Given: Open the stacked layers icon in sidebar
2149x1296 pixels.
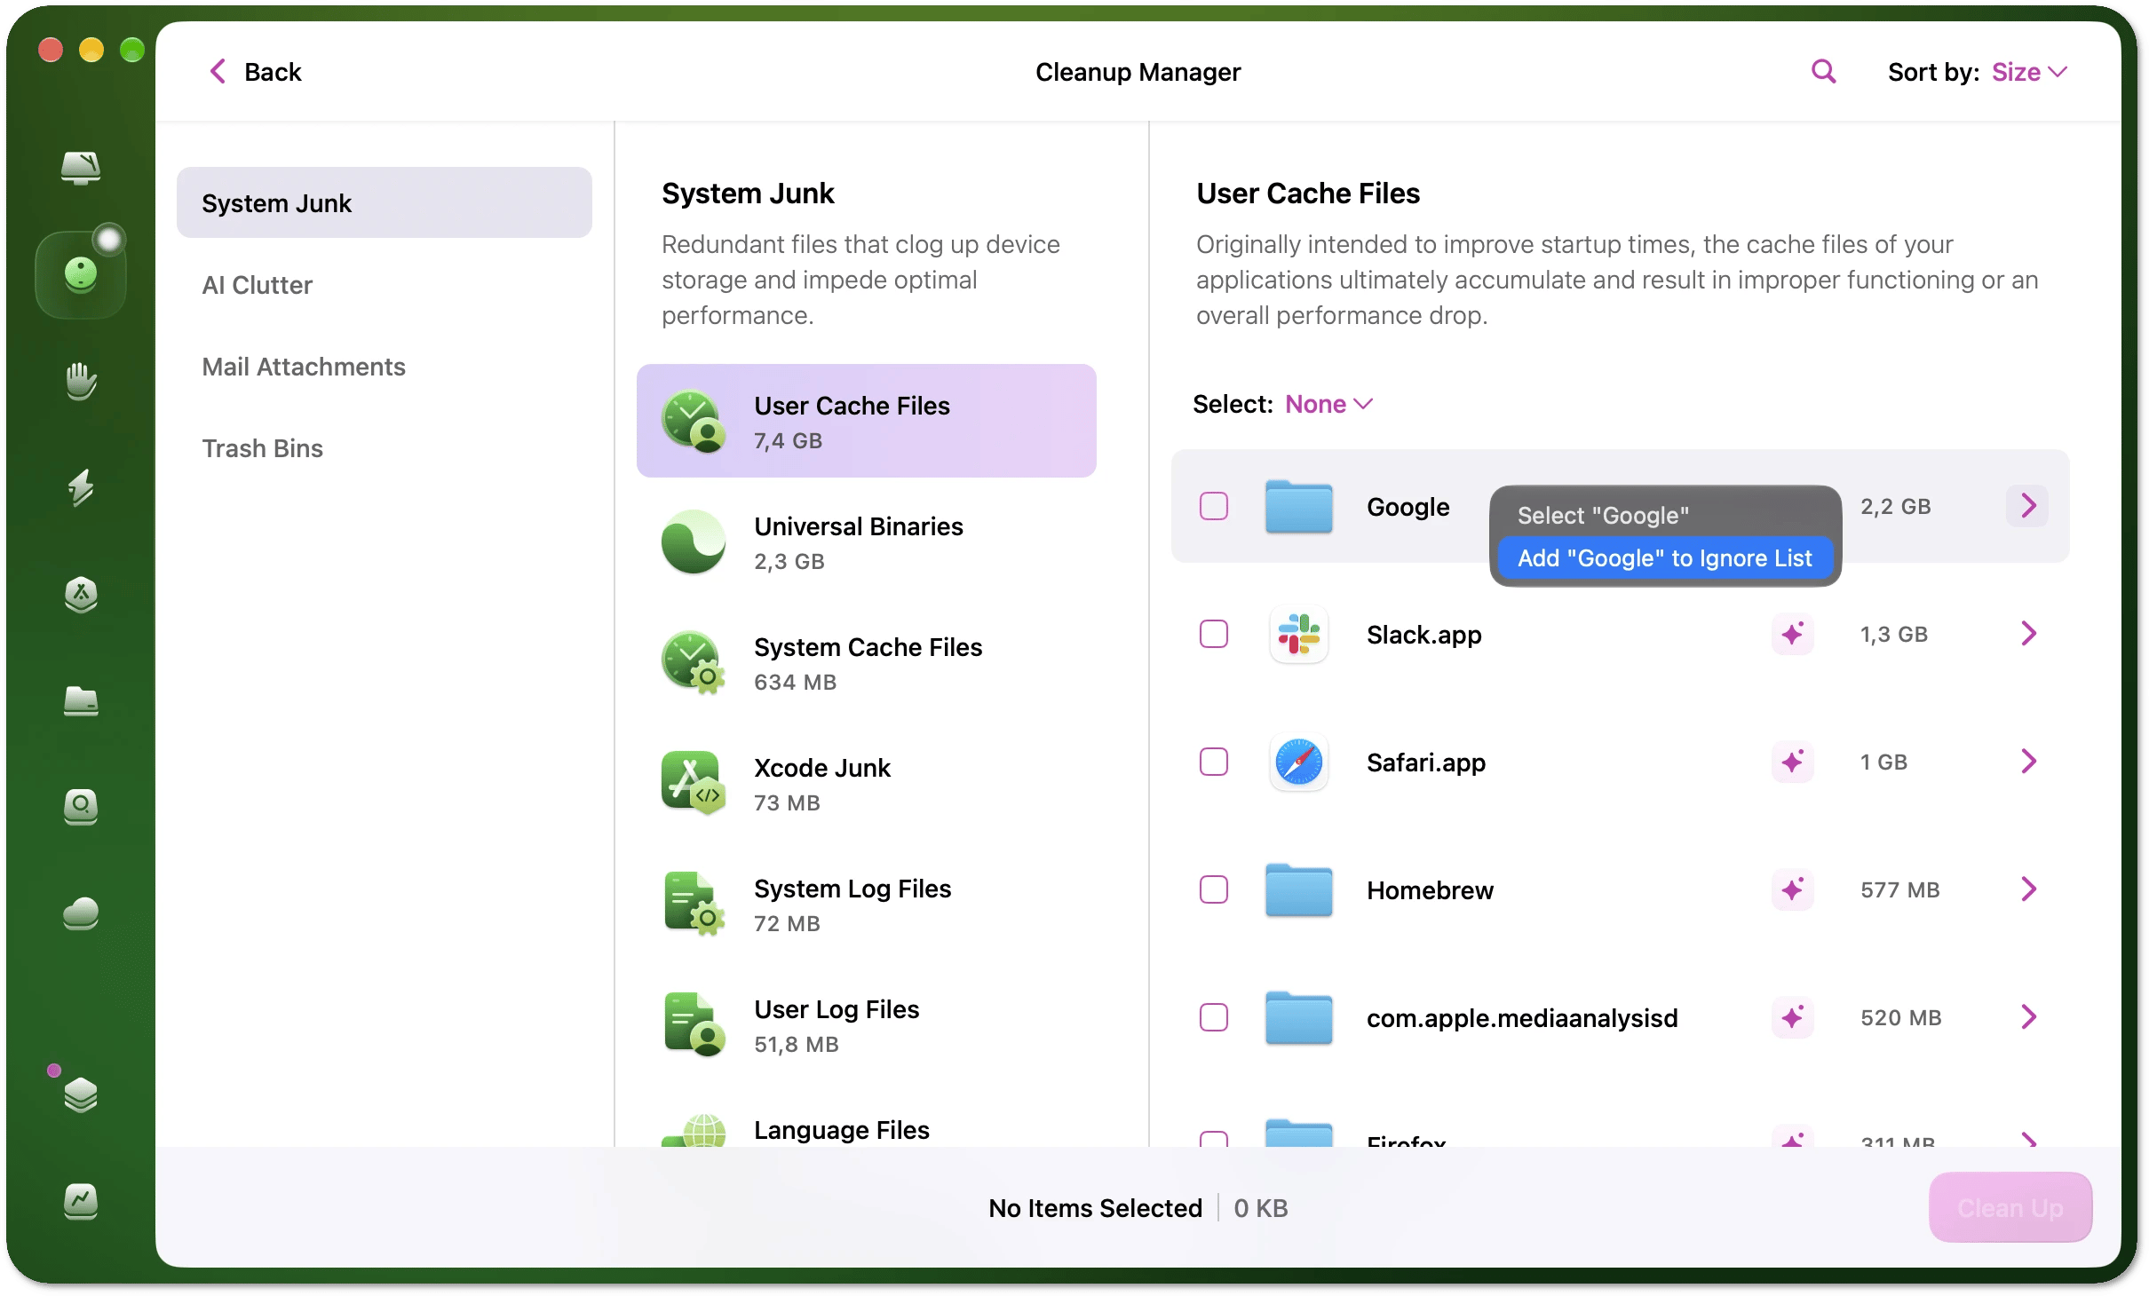Looking at the screenshot, I should tap(81, 1094).
